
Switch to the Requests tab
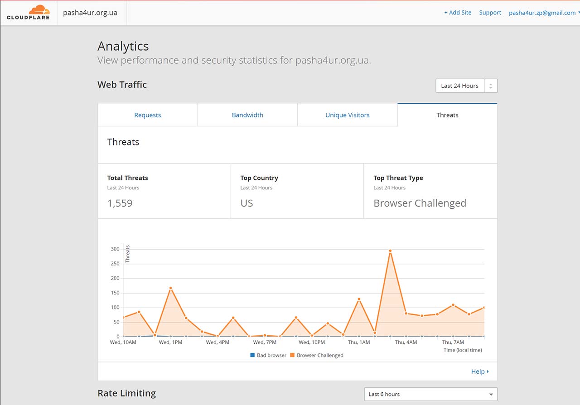click(148, 115)
